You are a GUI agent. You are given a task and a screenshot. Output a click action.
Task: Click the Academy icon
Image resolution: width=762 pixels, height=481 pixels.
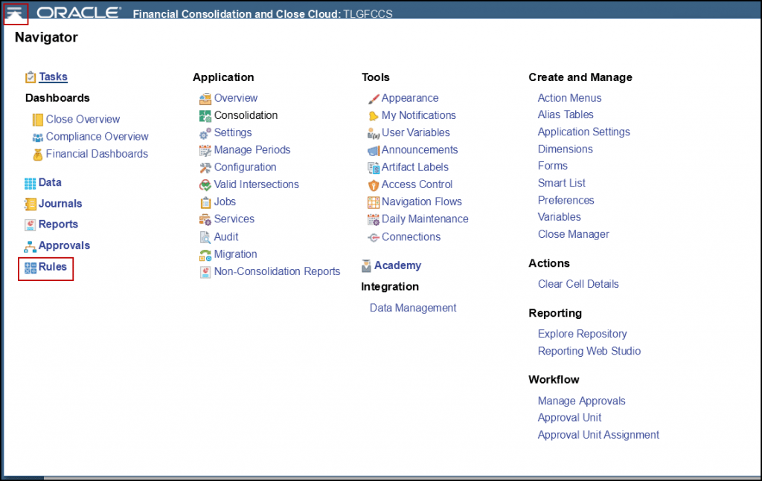point(366,266)
